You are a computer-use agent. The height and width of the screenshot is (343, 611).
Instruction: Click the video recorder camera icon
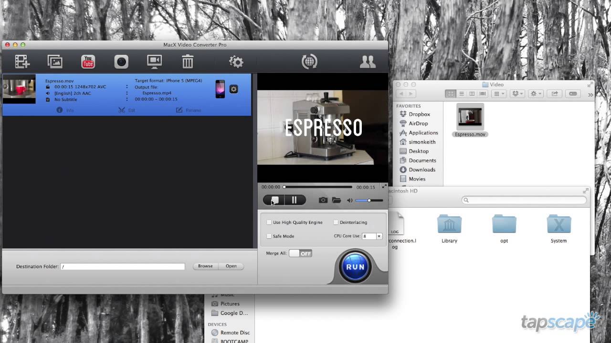(x=121, y=61)
